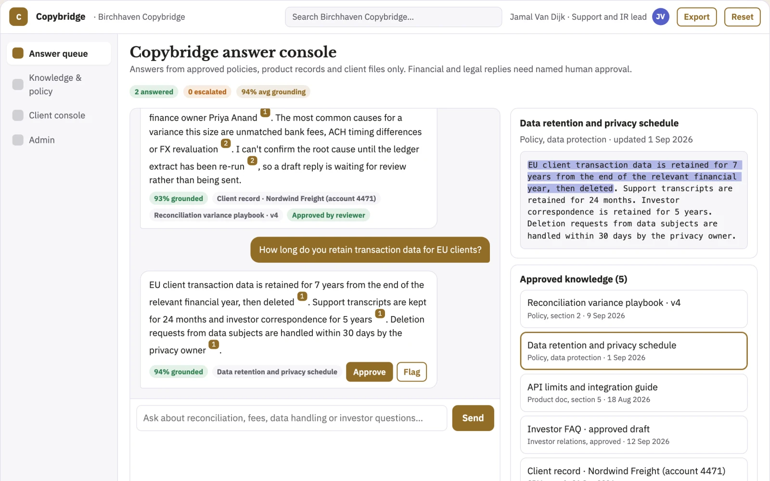
Task: Focus the Search Birchhaven Copybridge field
Action: tap(393, 17)
